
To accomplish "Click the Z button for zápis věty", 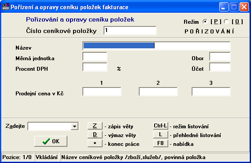I will click(95, 126).
